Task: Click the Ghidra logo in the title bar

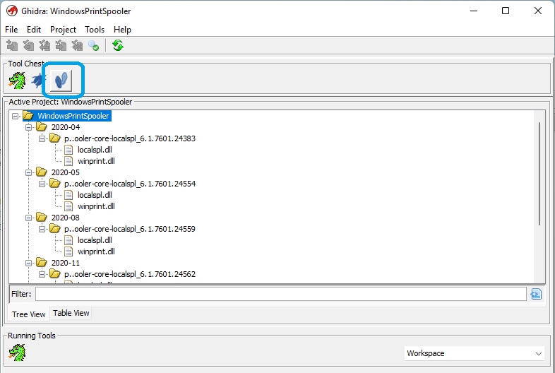Action: click(x=12, y=11)
